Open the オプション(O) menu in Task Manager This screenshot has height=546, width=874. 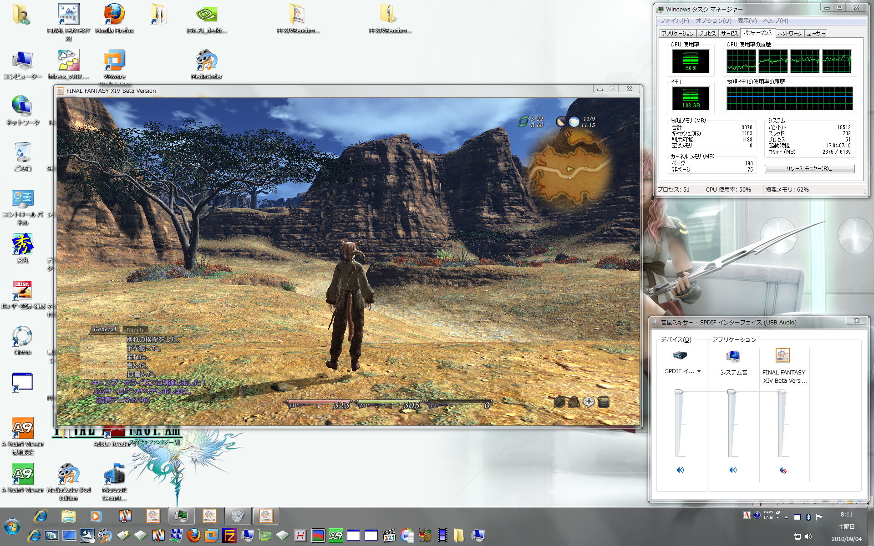[713, 21]
